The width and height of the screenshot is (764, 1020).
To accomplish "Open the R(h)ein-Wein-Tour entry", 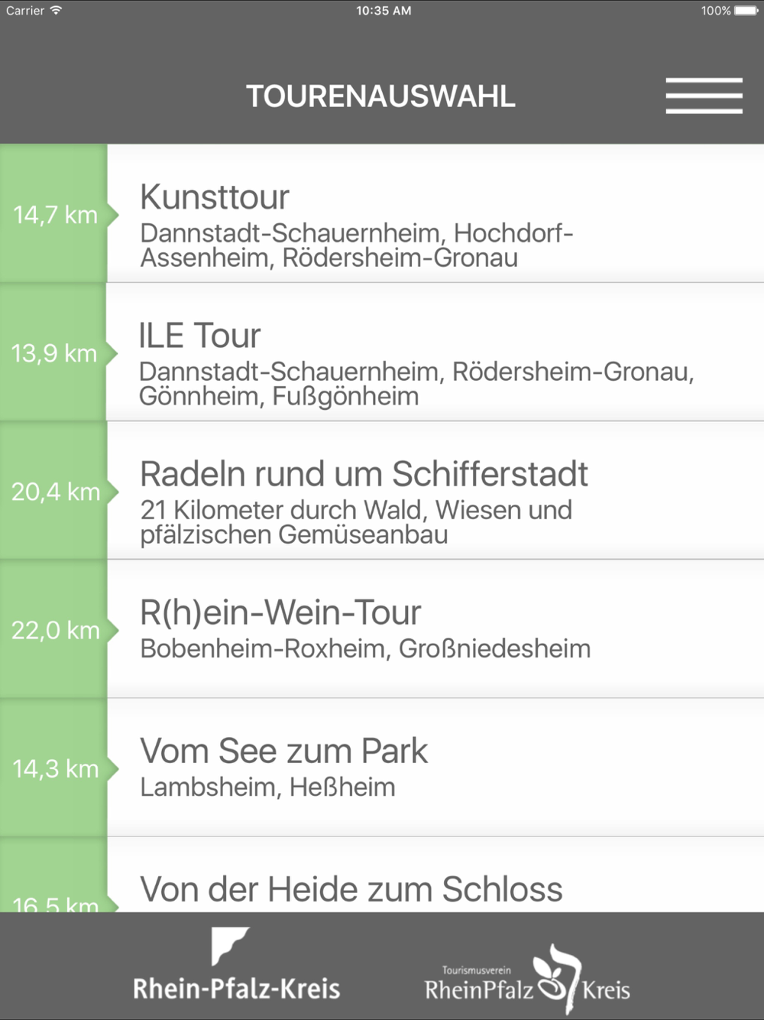I will pos(435,629).
